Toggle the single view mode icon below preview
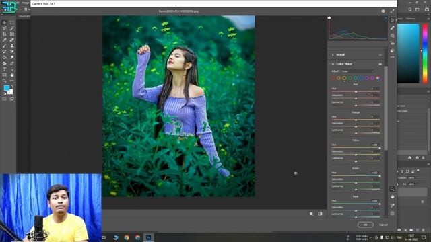Screen dimensions: 431x242 [311, 214]
